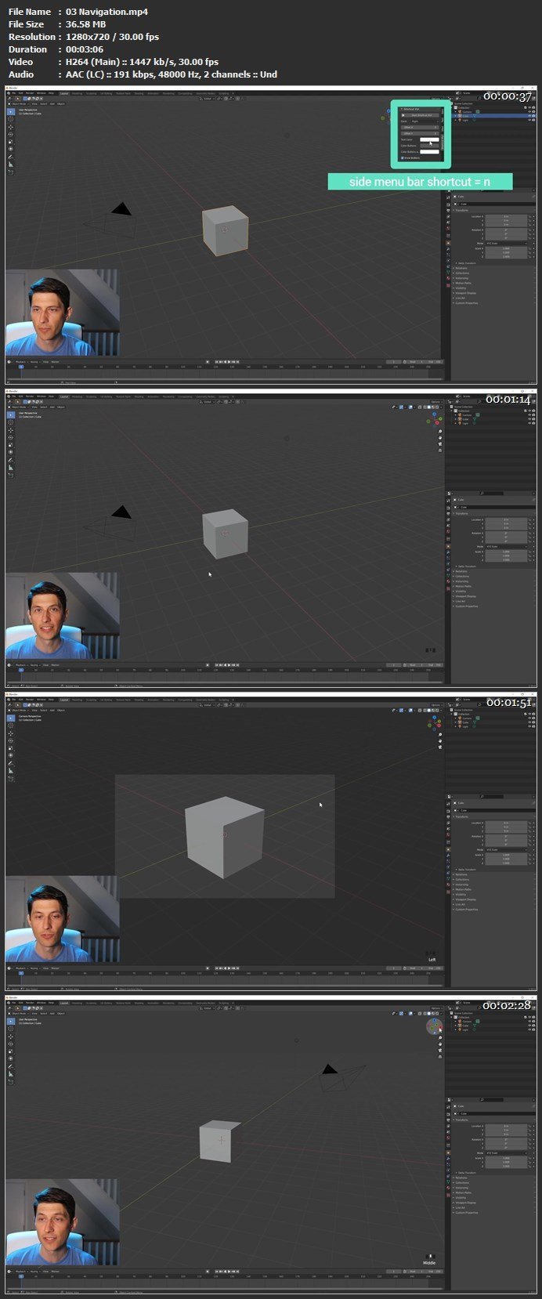This screenshot has height=1299, width=542.
Task: Open World properties tab in 00:00:37 frame
Action: point(448,228)
